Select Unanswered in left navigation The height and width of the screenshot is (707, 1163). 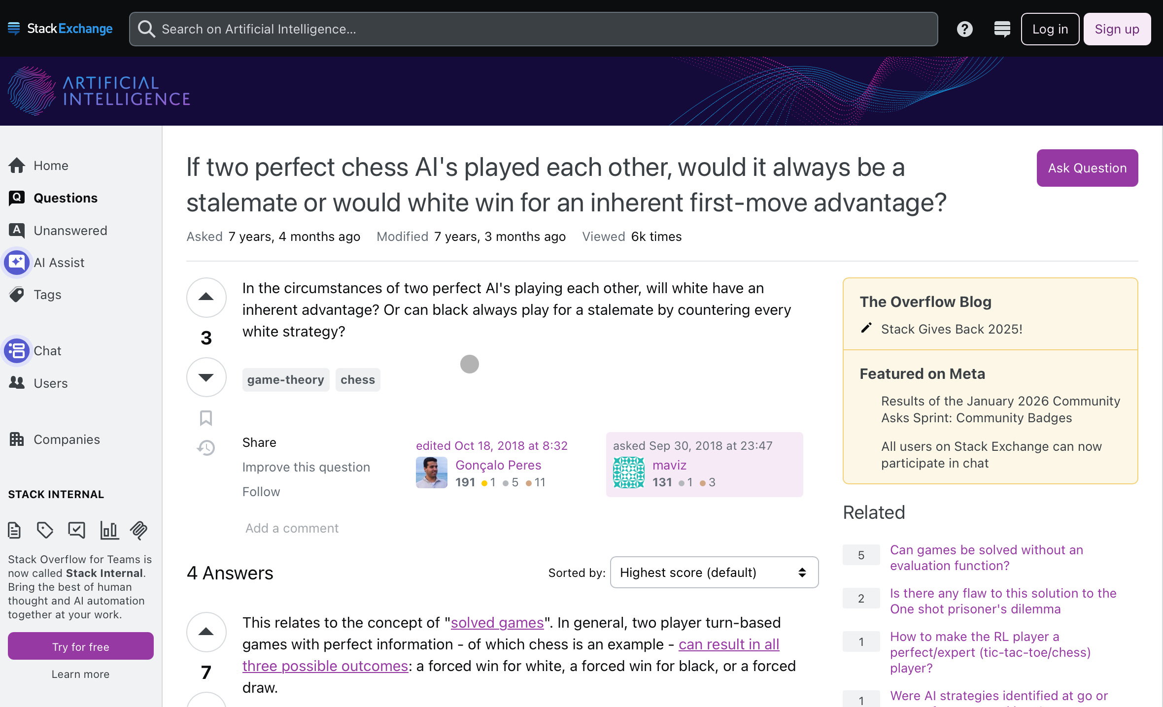tap(70, 231)
